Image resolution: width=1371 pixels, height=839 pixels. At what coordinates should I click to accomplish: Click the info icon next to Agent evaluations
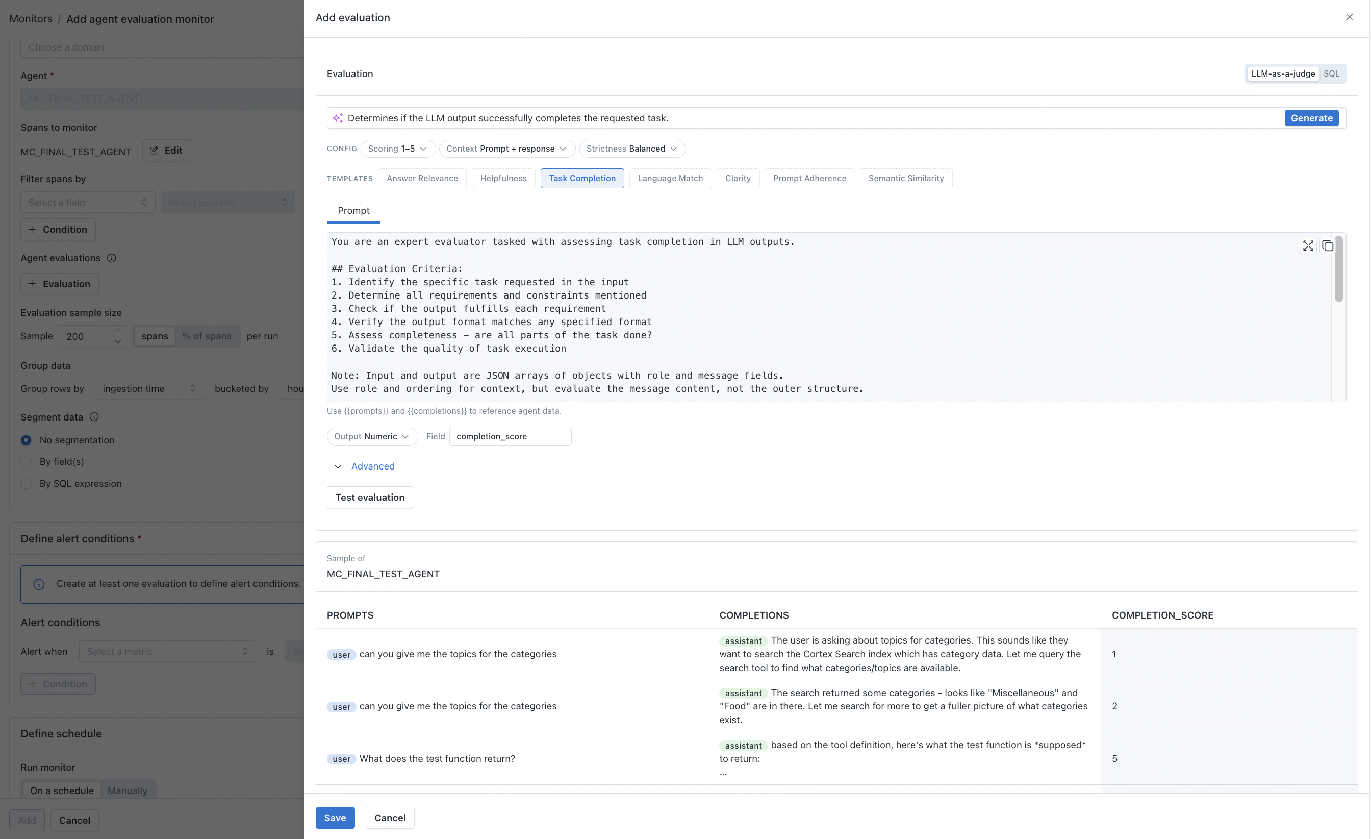pos(111,258)
